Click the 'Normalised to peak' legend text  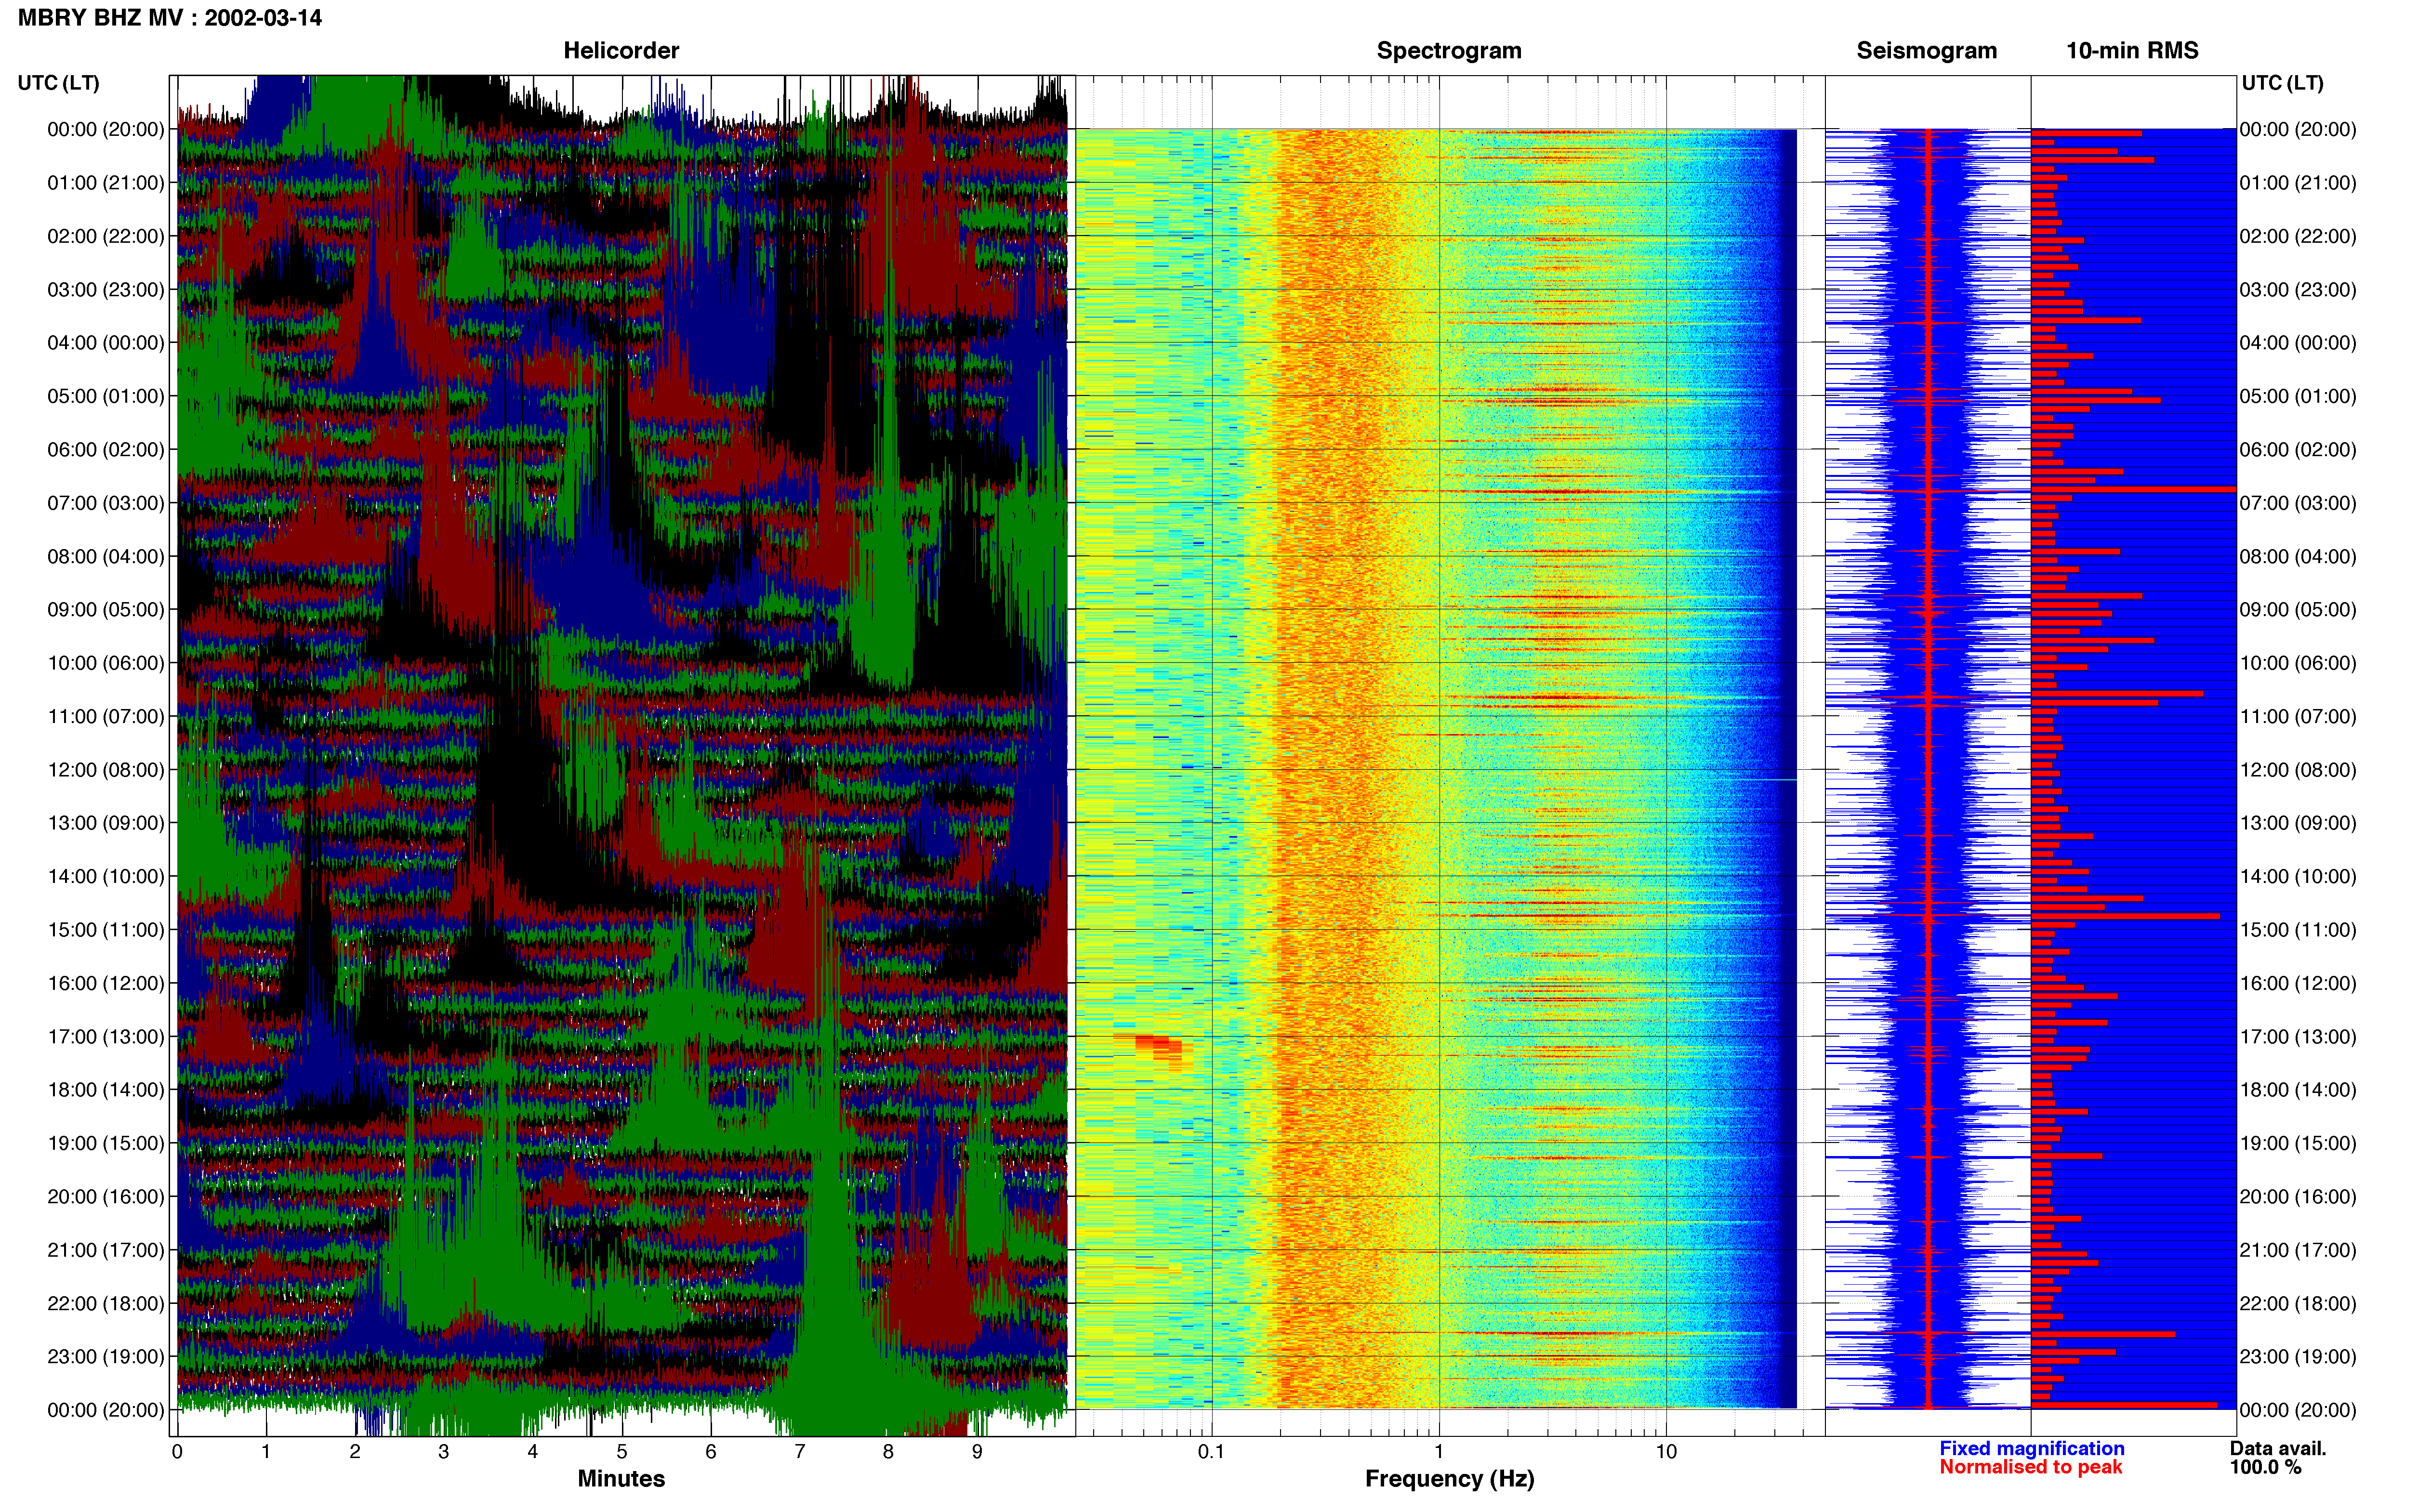(x=2030, y=1468)
